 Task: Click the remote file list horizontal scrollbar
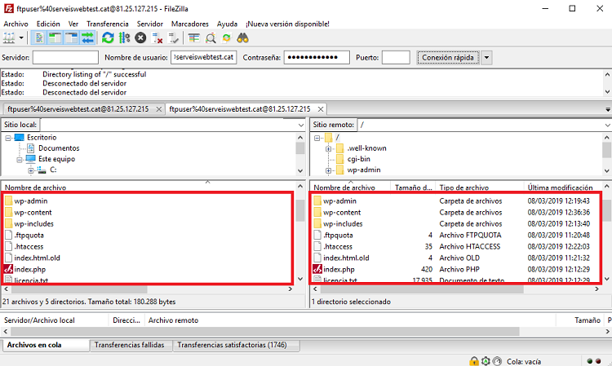pyautogui.click(x=422, y=289)
